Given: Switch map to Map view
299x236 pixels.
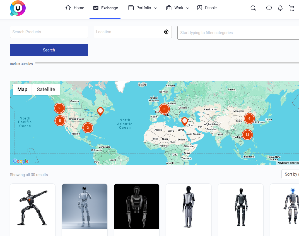Looking at the screenshot, I should pyautogui.click(x=22, y=89).
